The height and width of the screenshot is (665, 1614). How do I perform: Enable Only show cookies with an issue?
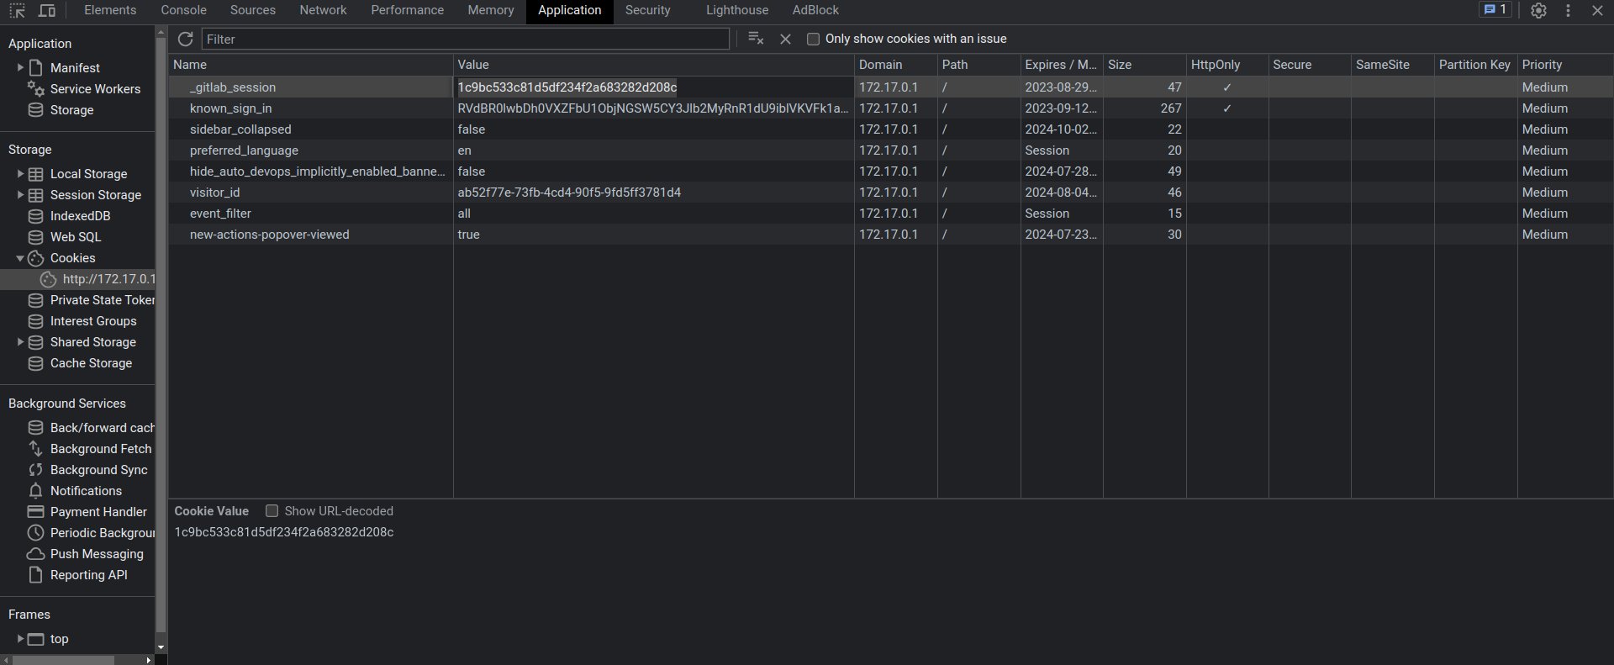(x=813, y=40)
